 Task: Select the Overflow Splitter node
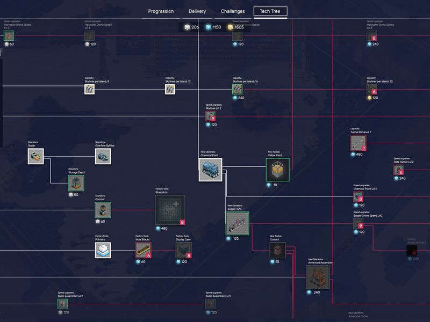coord(103,156)
